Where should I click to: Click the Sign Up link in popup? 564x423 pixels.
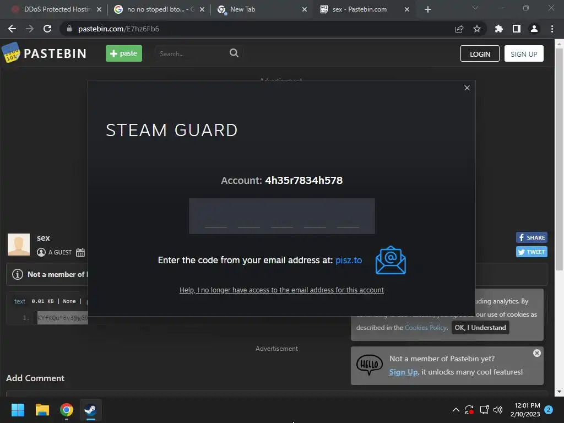click(x=403, y=372)
